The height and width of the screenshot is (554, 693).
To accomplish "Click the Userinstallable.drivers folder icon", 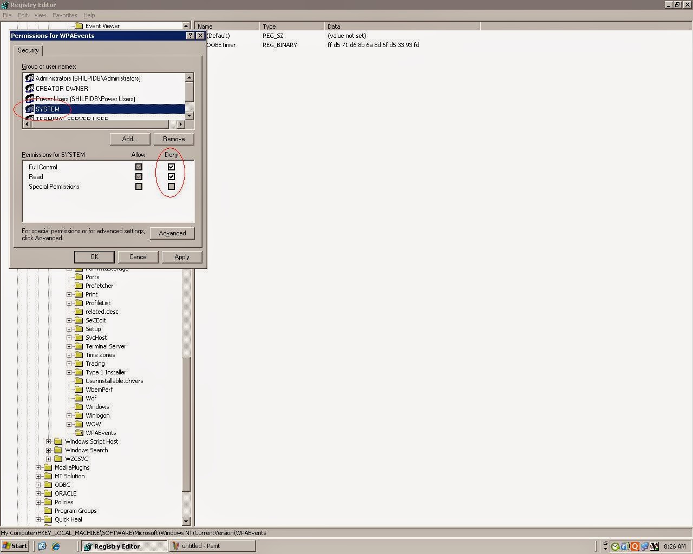I will click(x=79, y=381).
